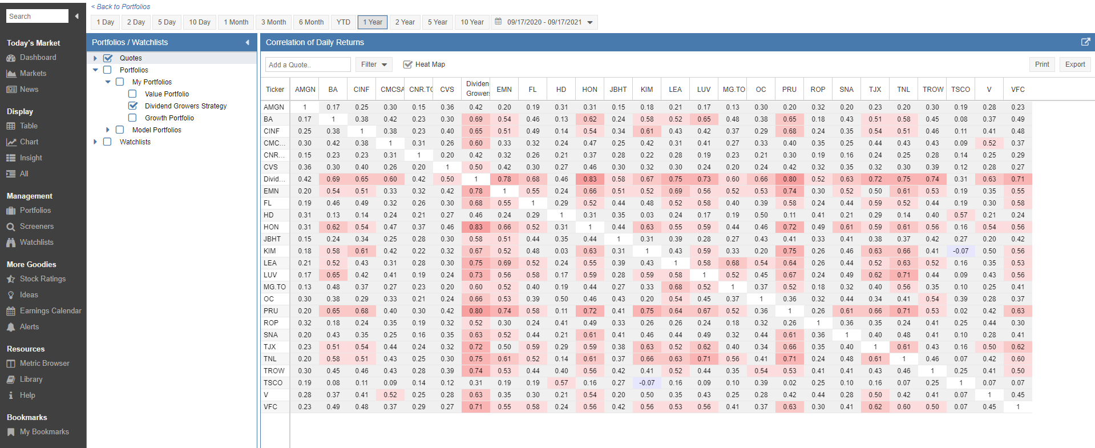The width and height of the screenshot is (1095, 448).
Task: Check the Value Portfolio checkbox
Action: tap(132, 94)
